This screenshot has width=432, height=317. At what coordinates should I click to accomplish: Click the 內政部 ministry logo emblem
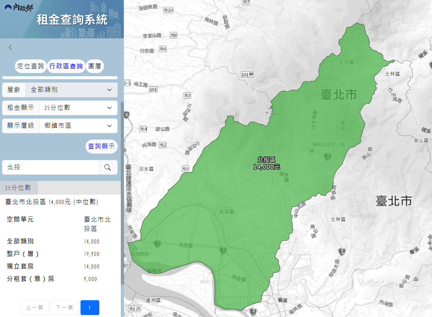pos(8,7)
